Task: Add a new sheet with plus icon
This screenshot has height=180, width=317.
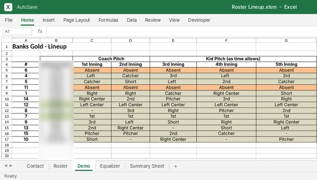Action: [x=175, y=166]
